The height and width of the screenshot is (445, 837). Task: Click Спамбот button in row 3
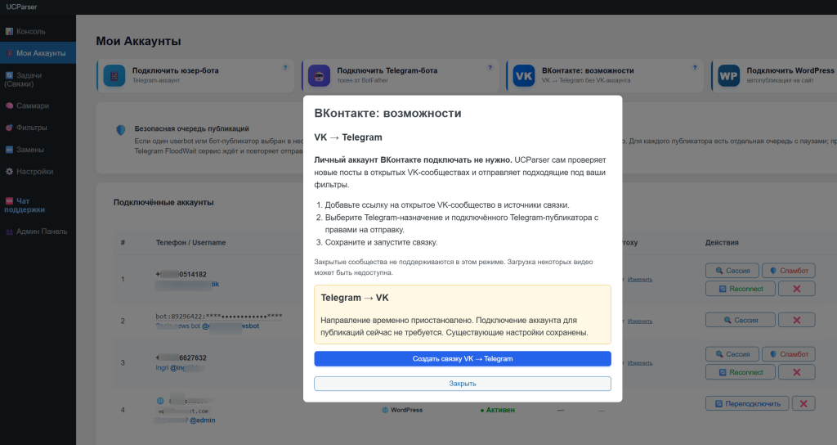[789, 354]
